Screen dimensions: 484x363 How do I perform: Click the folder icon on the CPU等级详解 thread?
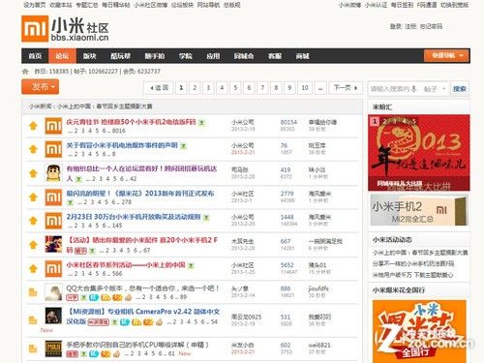coord(33,348)
